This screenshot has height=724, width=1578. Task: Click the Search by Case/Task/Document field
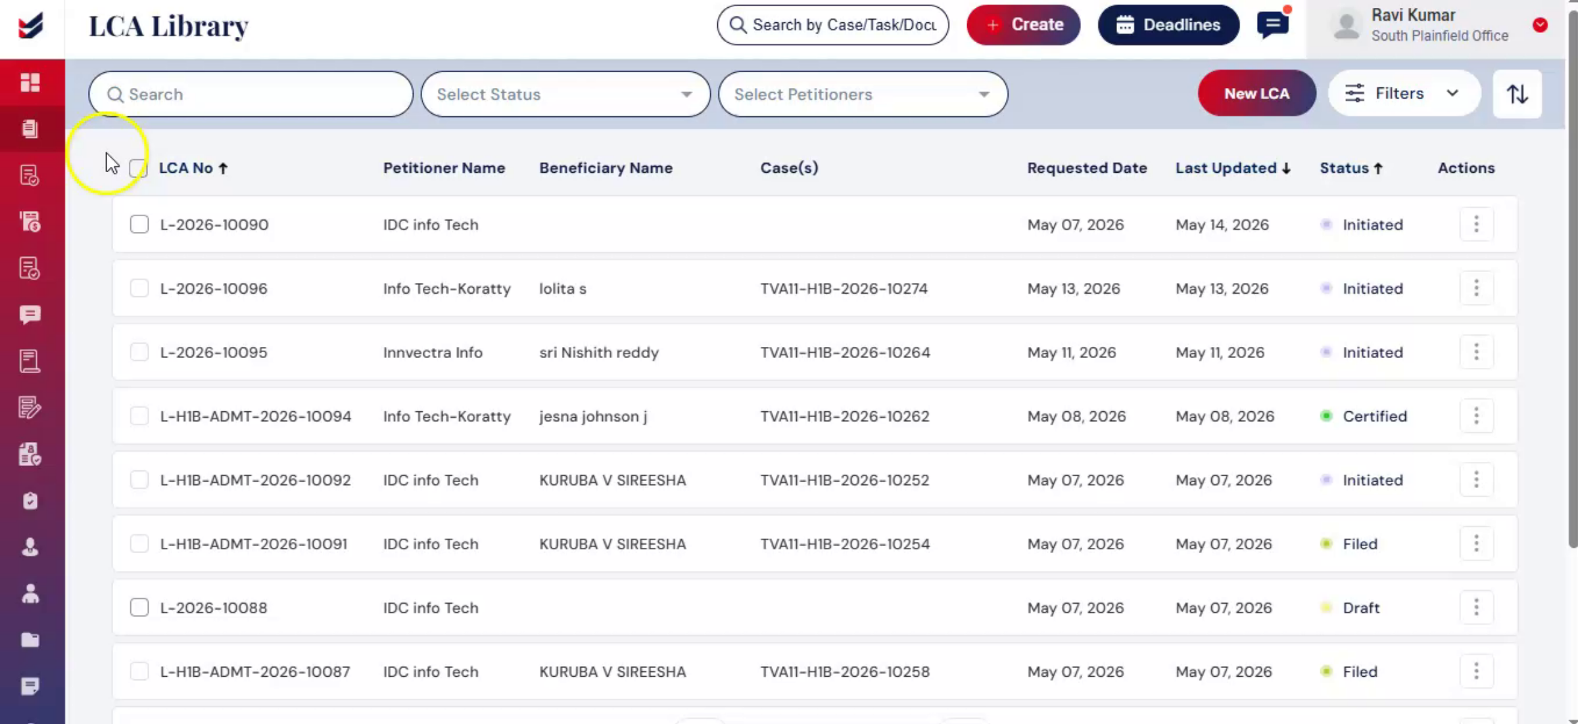833,25
